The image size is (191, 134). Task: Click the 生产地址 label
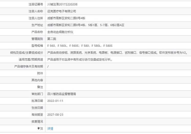coord(37,25)
